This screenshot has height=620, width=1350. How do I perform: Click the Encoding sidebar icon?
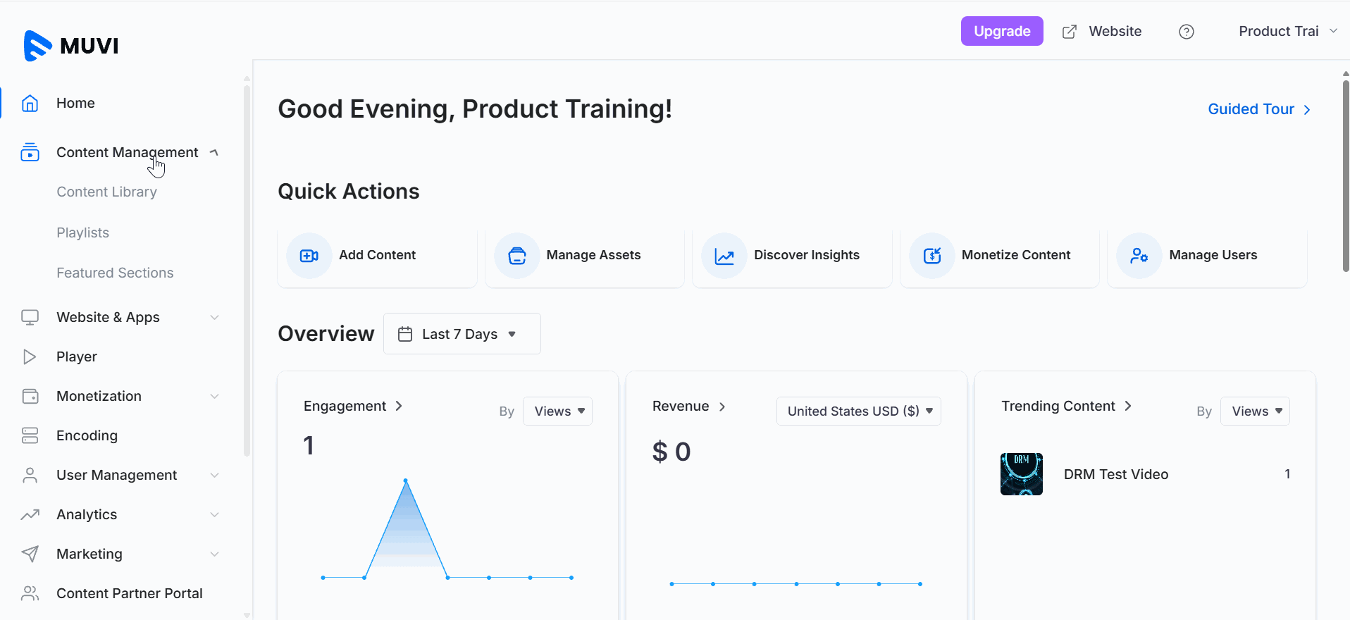point(30,435)
